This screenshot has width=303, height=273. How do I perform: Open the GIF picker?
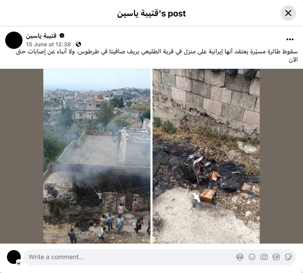(276, 257)
